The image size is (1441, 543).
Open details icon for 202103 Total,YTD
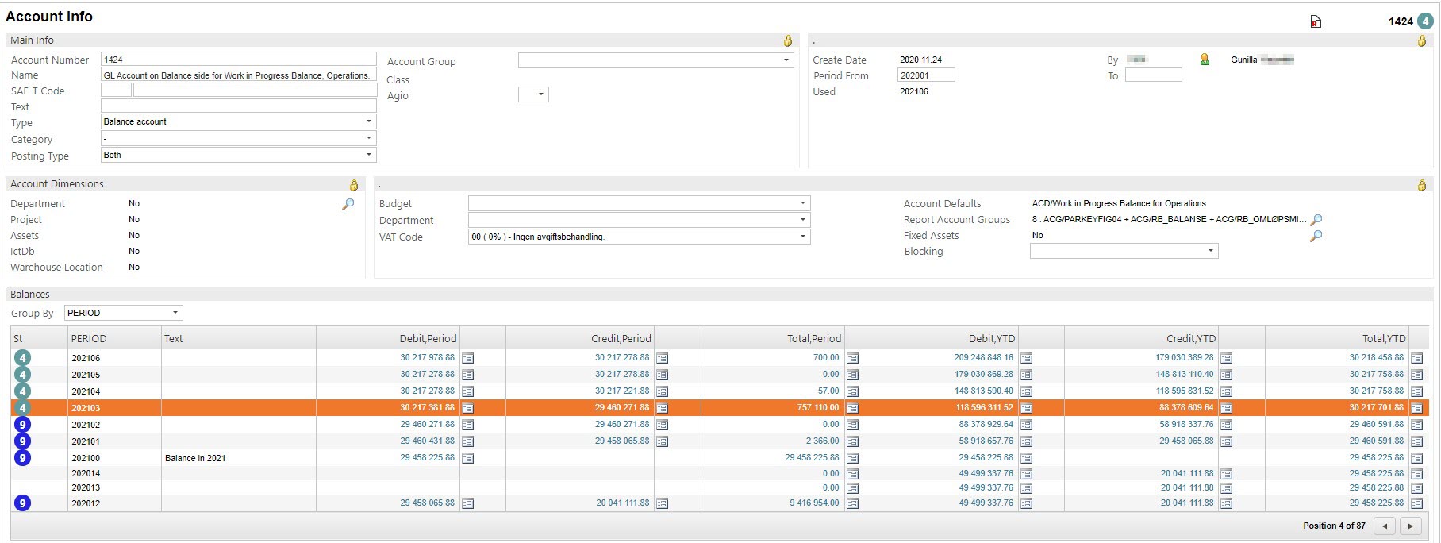coord(1416,408)
